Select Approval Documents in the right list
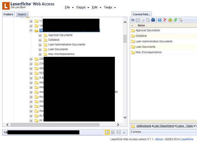 click(148, 30)
